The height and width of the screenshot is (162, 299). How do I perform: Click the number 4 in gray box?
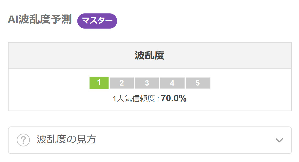click(172, 83)
